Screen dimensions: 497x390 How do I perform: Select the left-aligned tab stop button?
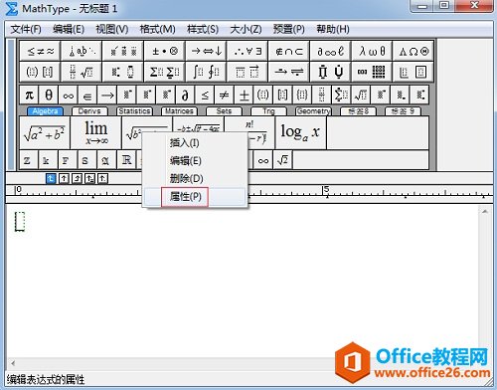(51, 179)
